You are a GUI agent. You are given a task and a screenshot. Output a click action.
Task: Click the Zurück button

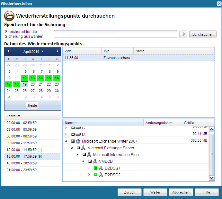pyautogui.click(x=129, y=192)
